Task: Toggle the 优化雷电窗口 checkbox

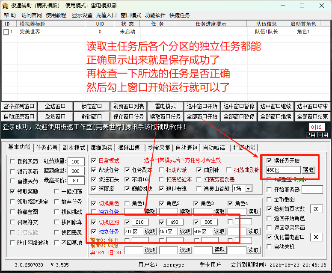Action: pos(269,237)
